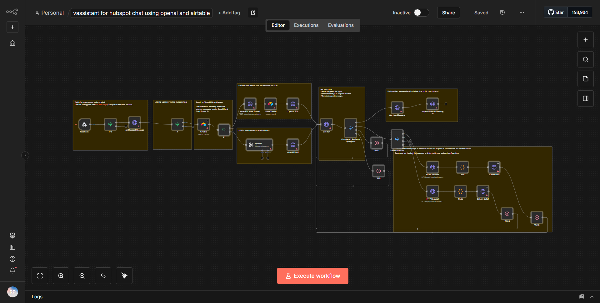Open the Templates section in the sidebar

(x=12, y=235)
